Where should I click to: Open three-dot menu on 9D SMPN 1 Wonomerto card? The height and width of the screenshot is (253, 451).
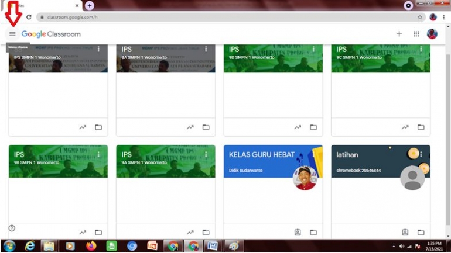pos(313,49)
